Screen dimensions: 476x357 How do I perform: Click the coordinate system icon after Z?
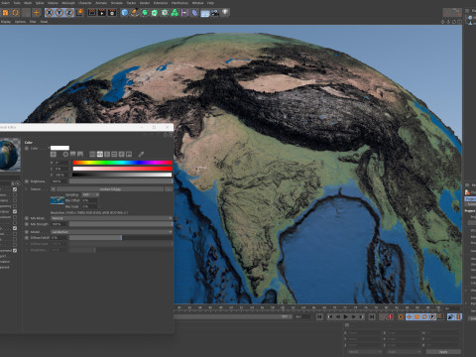(80, 13)
